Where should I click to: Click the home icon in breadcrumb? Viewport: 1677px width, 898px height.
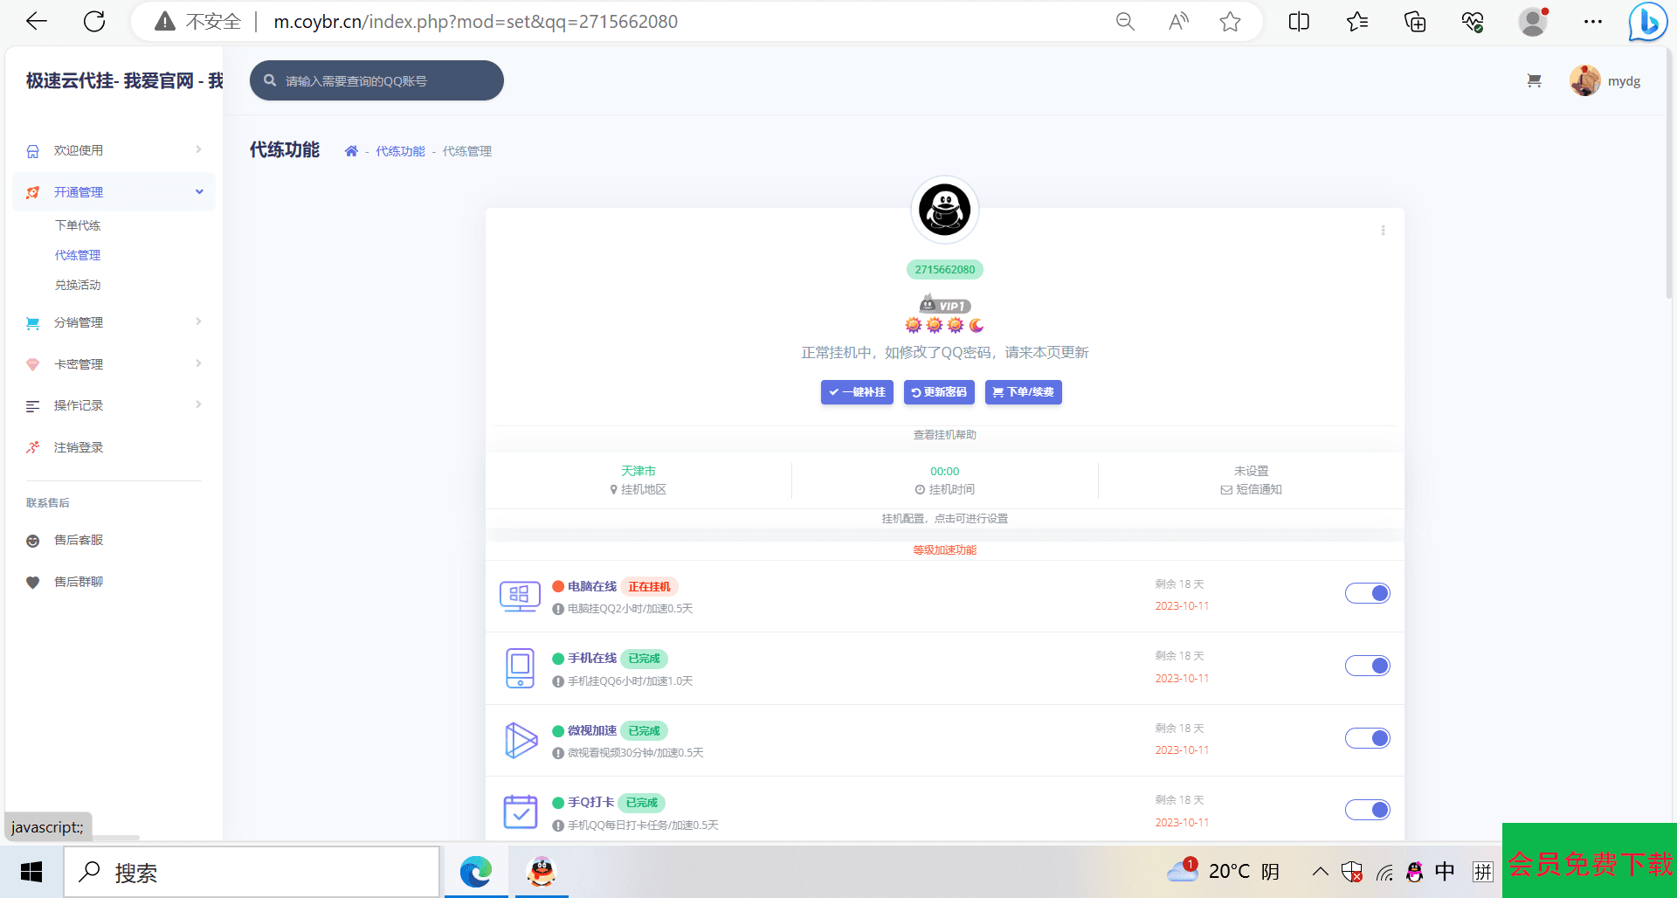click(351, 151)
